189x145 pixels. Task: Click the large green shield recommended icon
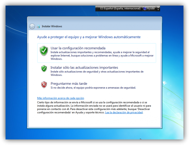click(44, 51)
